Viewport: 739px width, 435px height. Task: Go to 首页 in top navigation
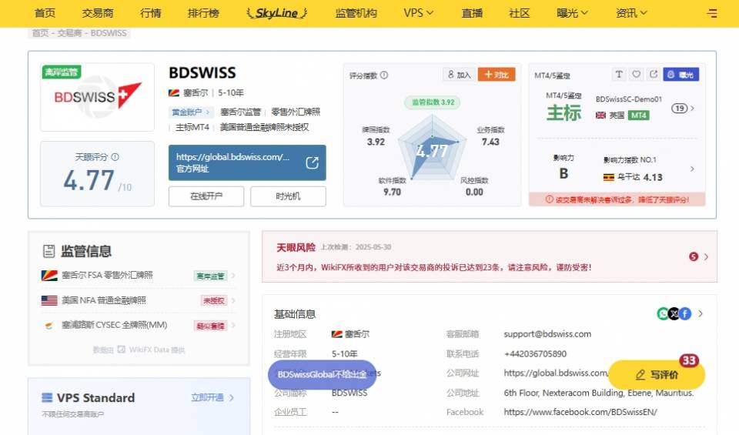(x=45, y=13)
